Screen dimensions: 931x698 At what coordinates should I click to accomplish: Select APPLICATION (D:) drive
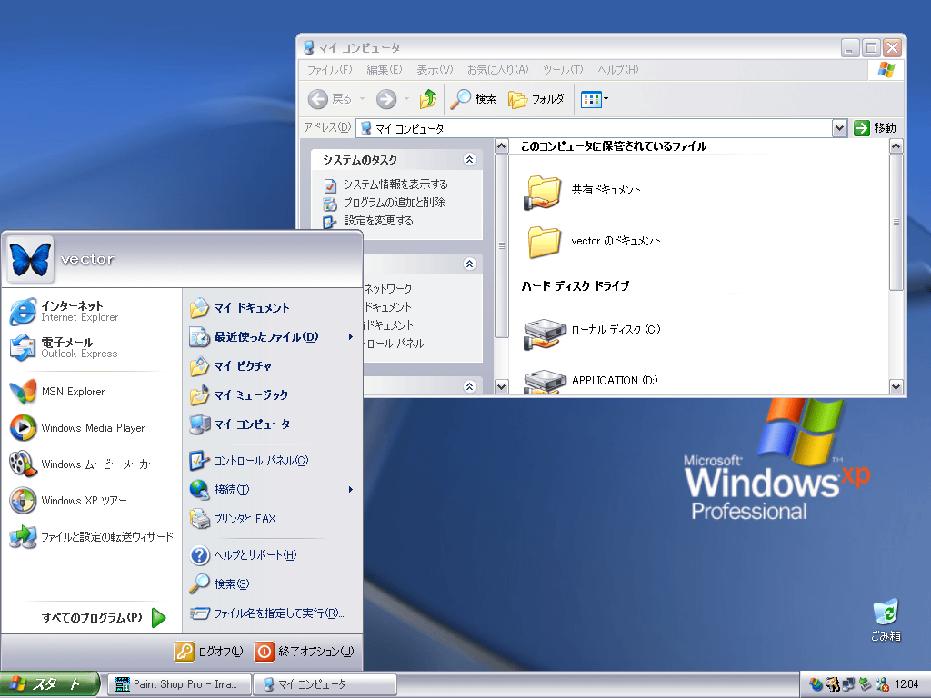[x=591, y=381]
